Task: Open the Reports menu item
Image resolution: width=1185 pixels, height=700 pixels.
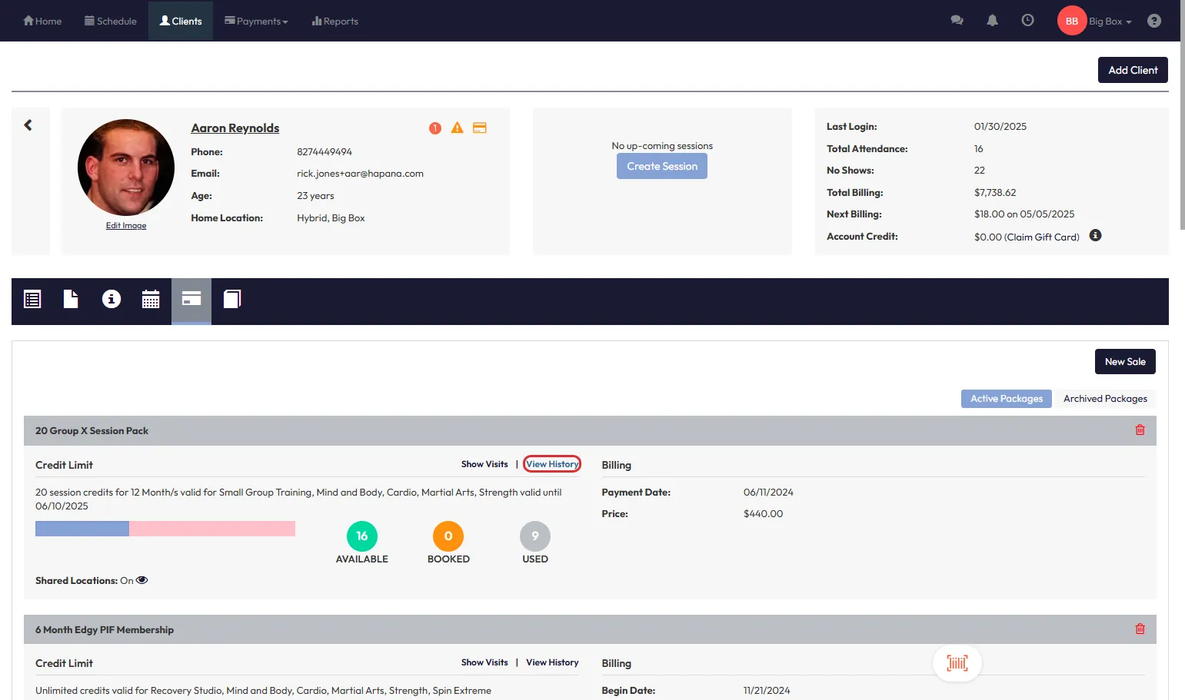Action: coord(335,22)
